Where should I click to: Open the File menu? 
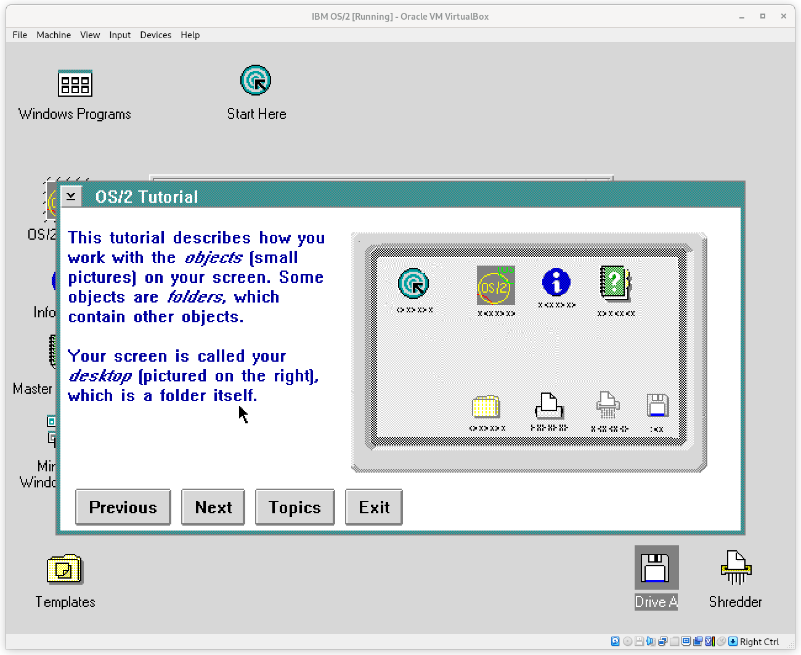click(20, 35)
